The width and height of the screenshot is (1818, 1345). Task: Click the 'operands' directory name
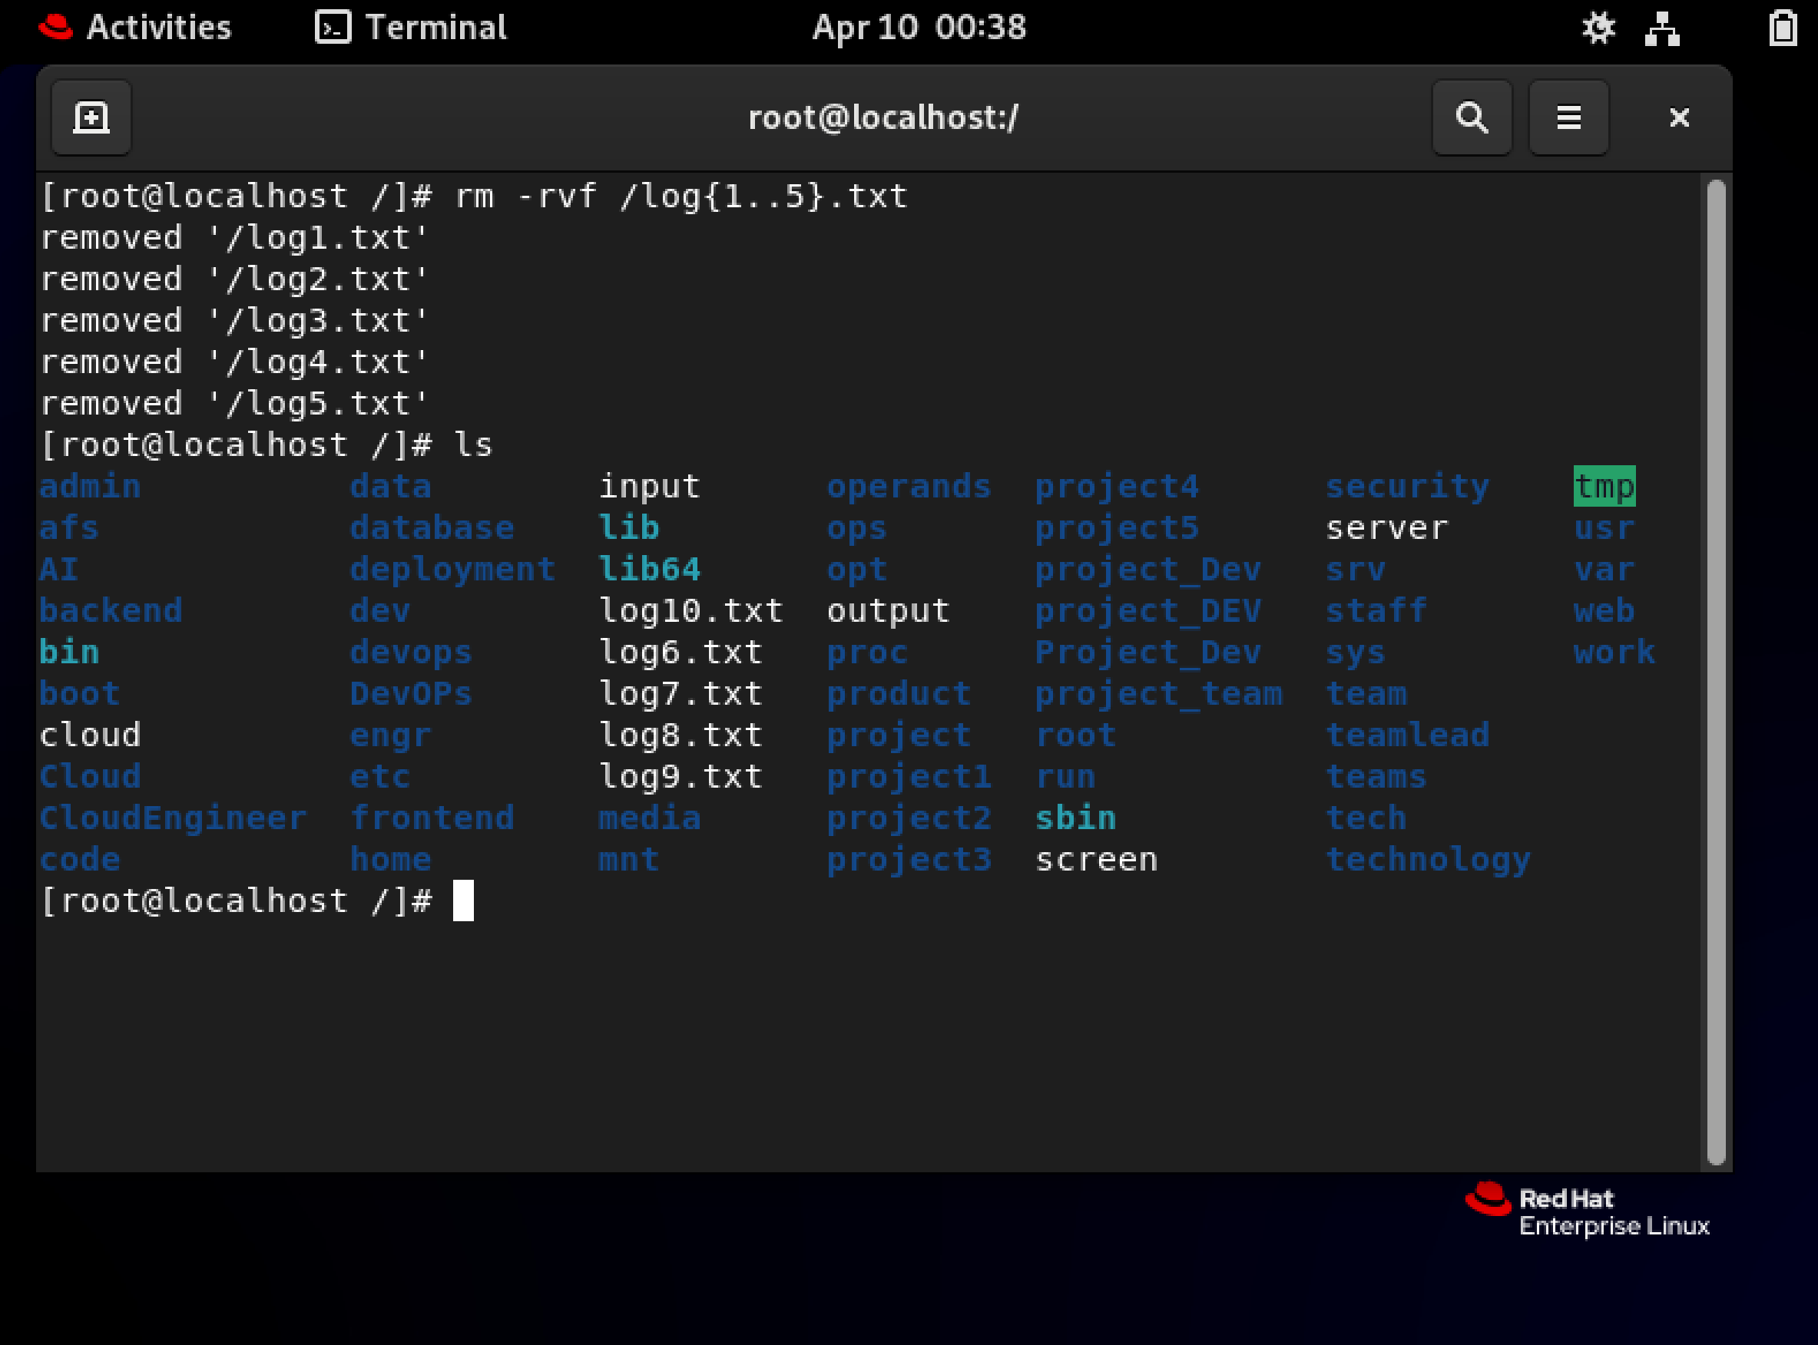tap(909, 487)
